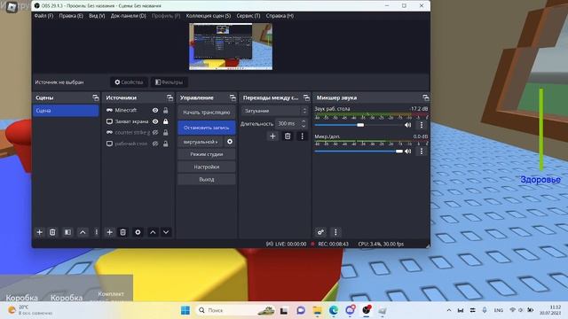Open the Док-панели menu
The width and height of the screenshot is (568, 319).
point(129,16)
